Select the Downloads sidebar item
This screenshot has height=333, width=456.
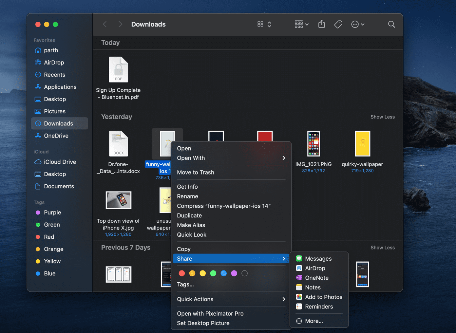pos(59,123)
